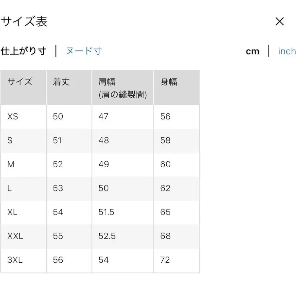Select the XXL size row
297x297 pixels.
23,236
